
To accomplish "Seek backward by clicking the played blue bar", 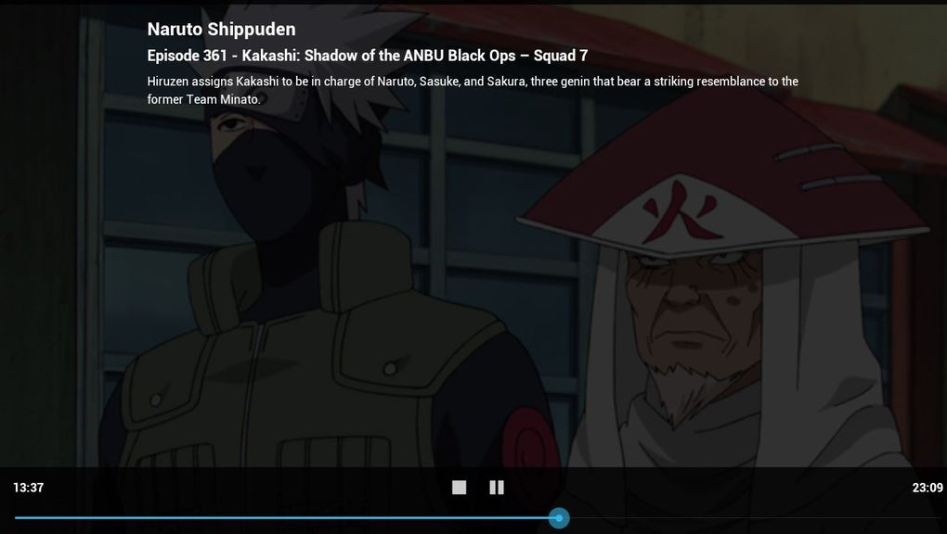I will click(282, 517).
